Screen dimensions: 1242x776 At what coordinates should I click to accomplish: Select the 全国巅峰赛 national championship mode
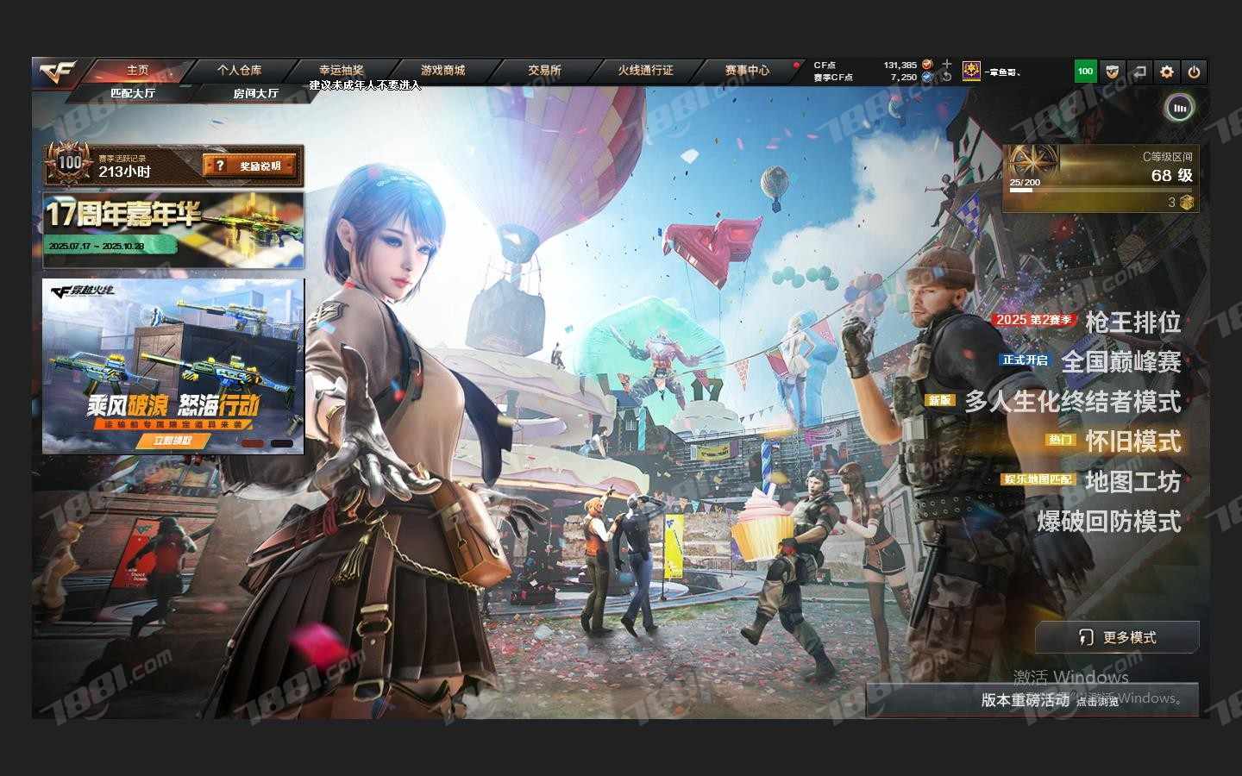pyautogui.click(x=1120, y=361)
